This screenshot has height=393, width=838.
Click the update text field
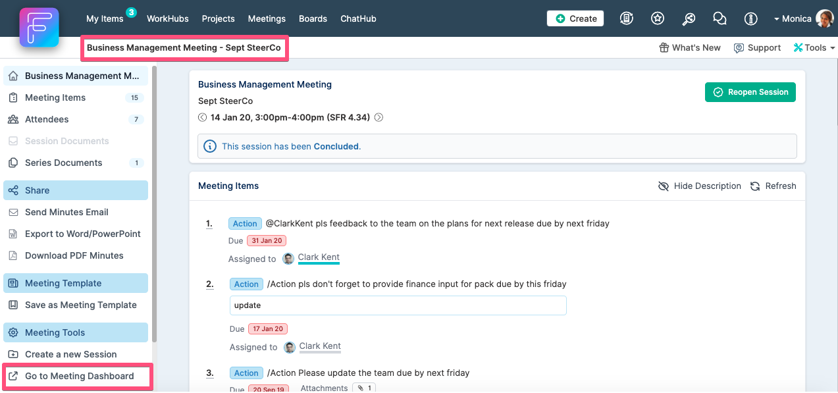tap(398, 305)
